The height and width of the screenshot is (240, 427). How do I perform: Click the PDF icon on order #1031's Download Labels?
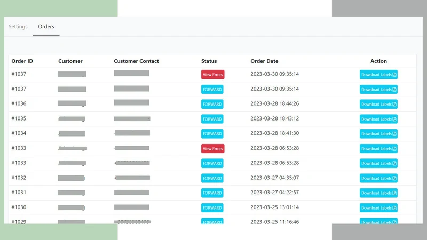[x=394, y=193]
